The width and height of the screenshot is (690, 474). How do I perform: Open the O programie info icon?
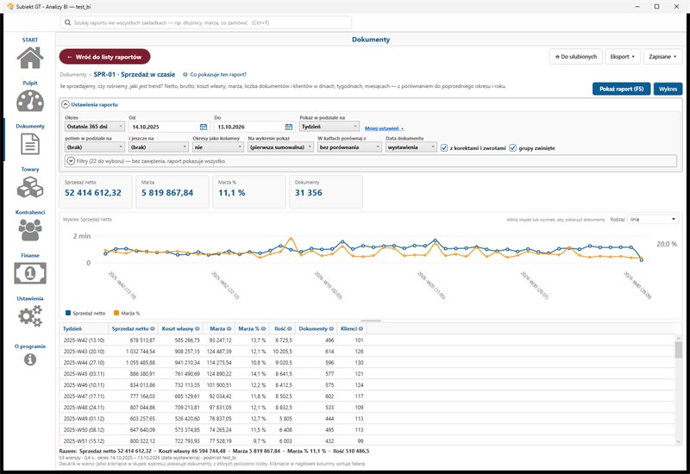[30, 359]
